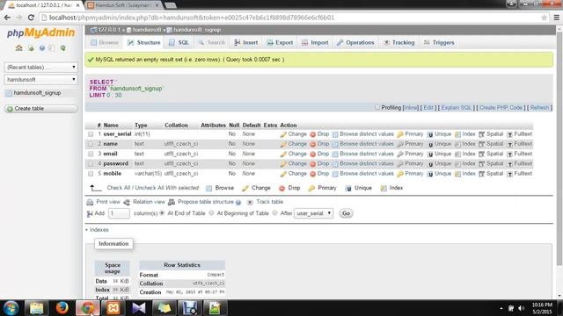This screenshot has width=563, height=316.
Task: Click the Primary key icon for mobile row
Action: click(400, 174)
